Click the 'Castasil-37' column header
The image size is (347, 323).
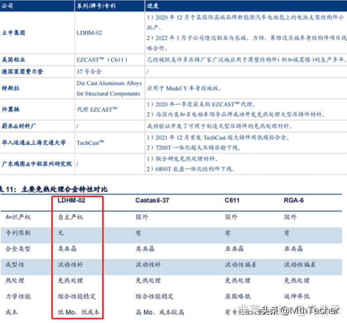152,200
